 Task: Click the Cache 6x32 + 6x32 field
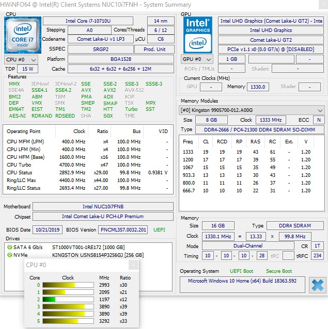(x=121, y=69)
